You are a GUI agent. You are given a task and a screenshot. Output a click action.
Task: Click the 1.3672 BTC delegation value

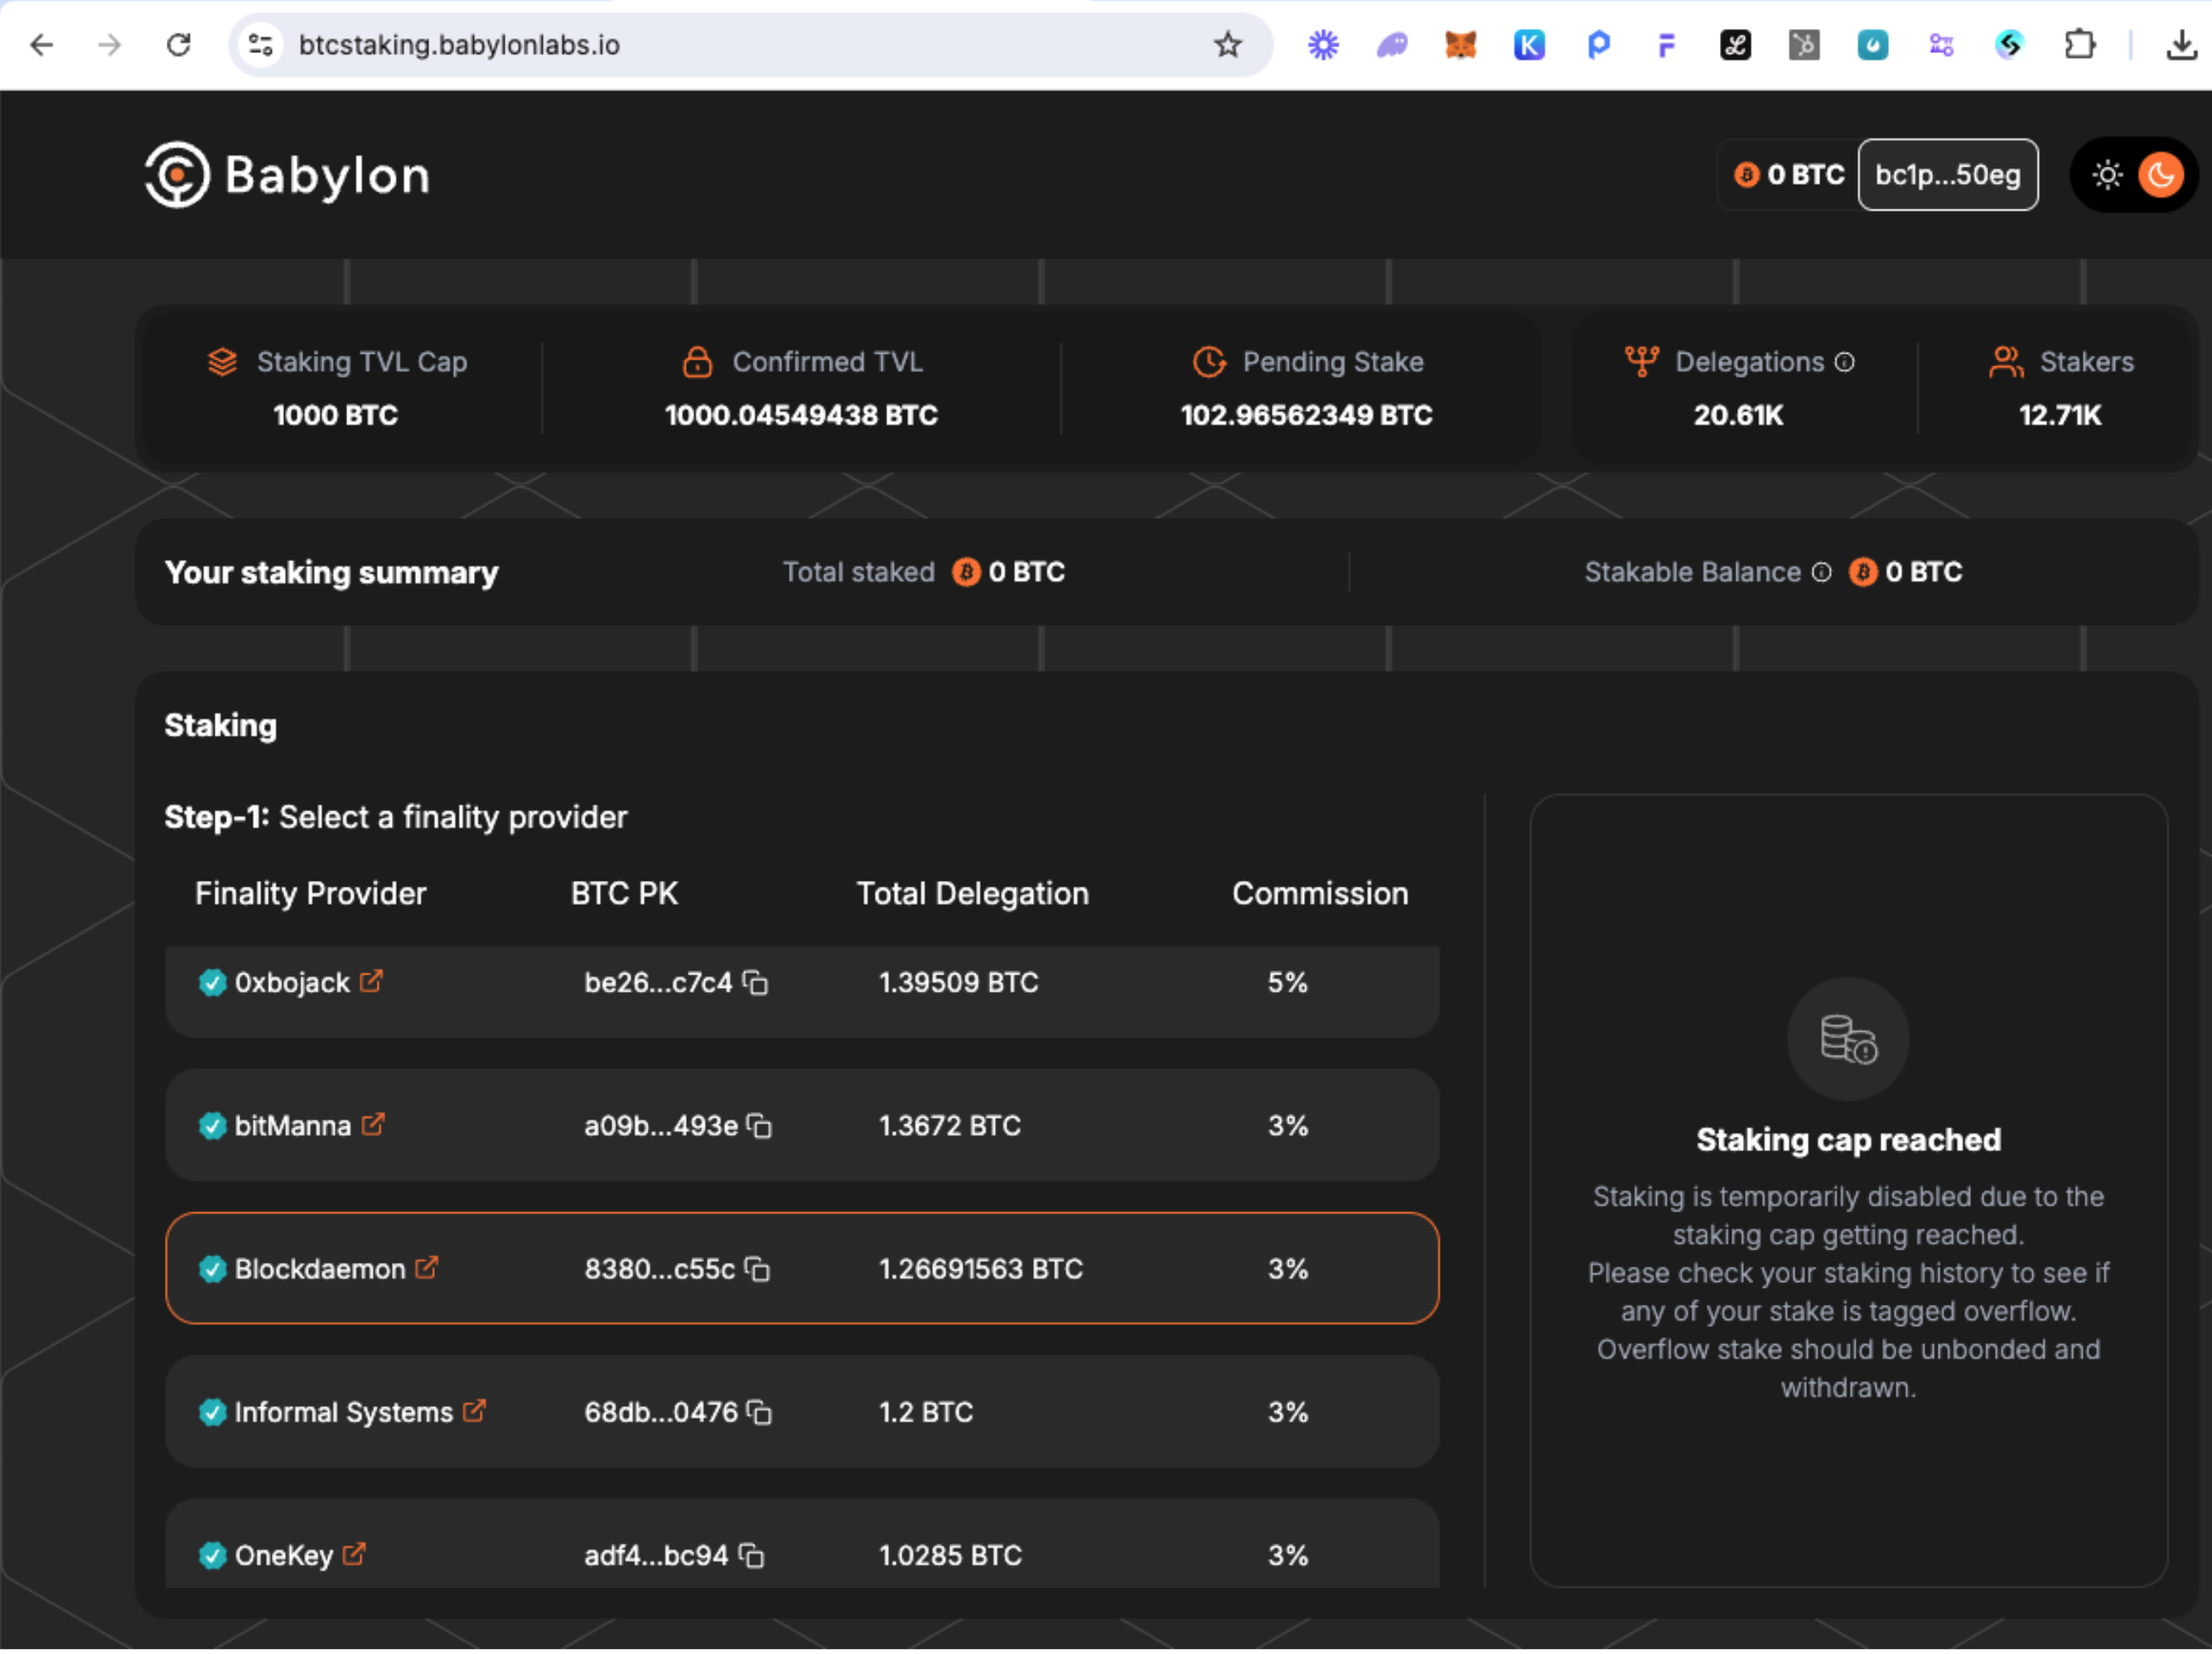[x=950, y=1125]
